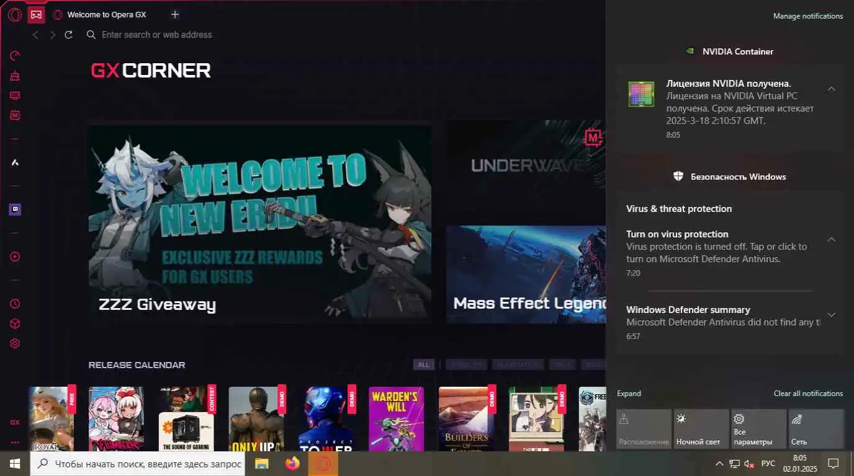Click the GX icon at sidebar bottom
This screenshot has height=476, width=854.
(x=15, y=422)
